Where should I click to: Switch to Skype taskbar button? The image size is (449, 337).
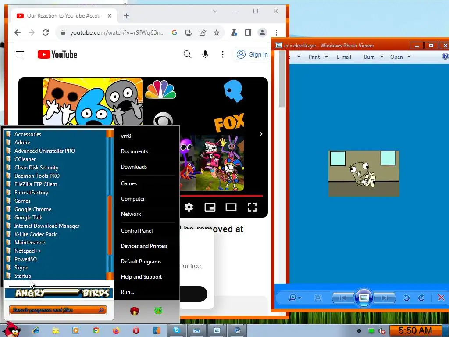[176, 331]
